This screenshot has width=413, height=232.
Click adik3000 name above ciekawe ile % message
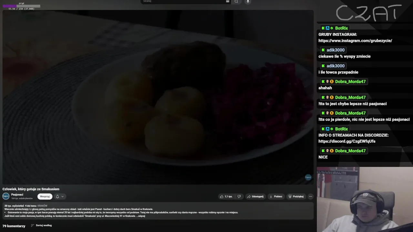tap(336, 50)
